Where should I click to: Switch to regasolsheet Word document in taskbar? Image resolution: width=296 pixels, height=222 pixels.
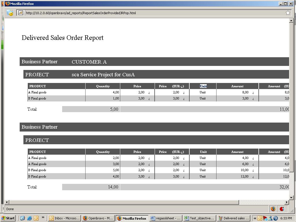point(166,218)
